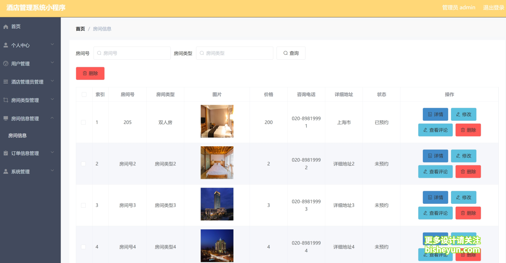Open 系统管理 using its sidebar icon
The image size is (506, 263).
click(5, 171)
